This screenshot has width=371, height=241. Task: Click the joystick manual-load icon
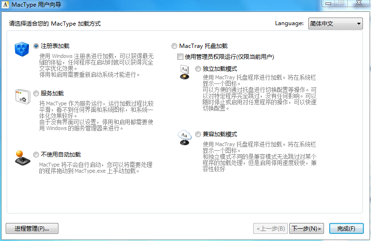22,158
